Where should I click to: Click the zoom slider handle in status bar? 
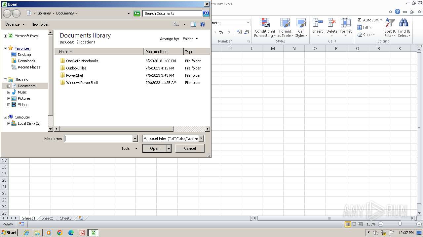[x=400, y=224]
